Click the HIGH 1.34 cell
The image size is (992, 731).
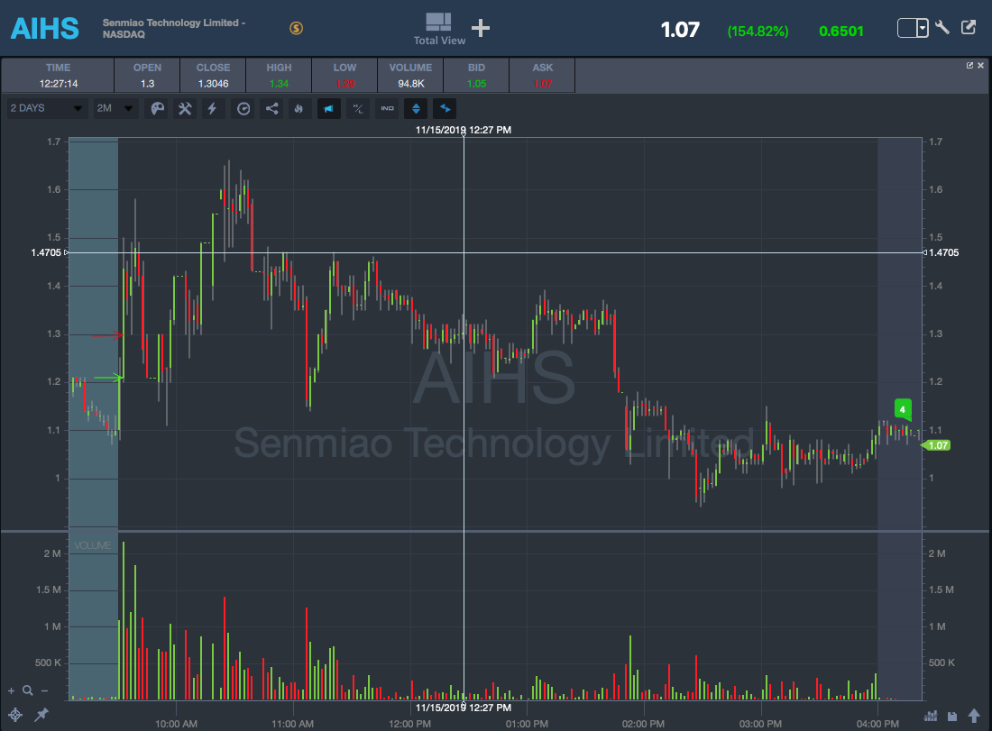(x=279, y=75)
